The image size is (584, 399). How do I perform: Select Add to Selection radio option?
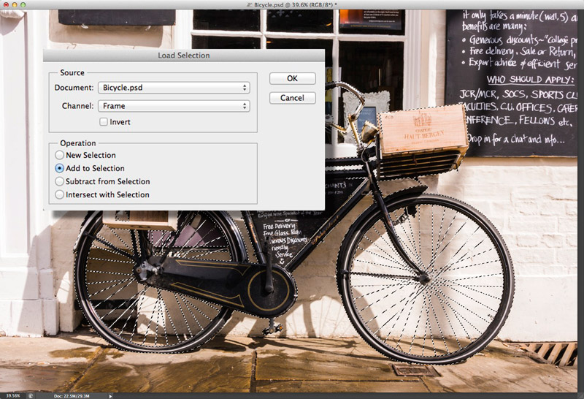[x=60, y=168]
